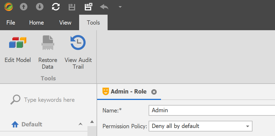Click the save and close icon
This screenshot has height=136, width=275.
[88, 7]
